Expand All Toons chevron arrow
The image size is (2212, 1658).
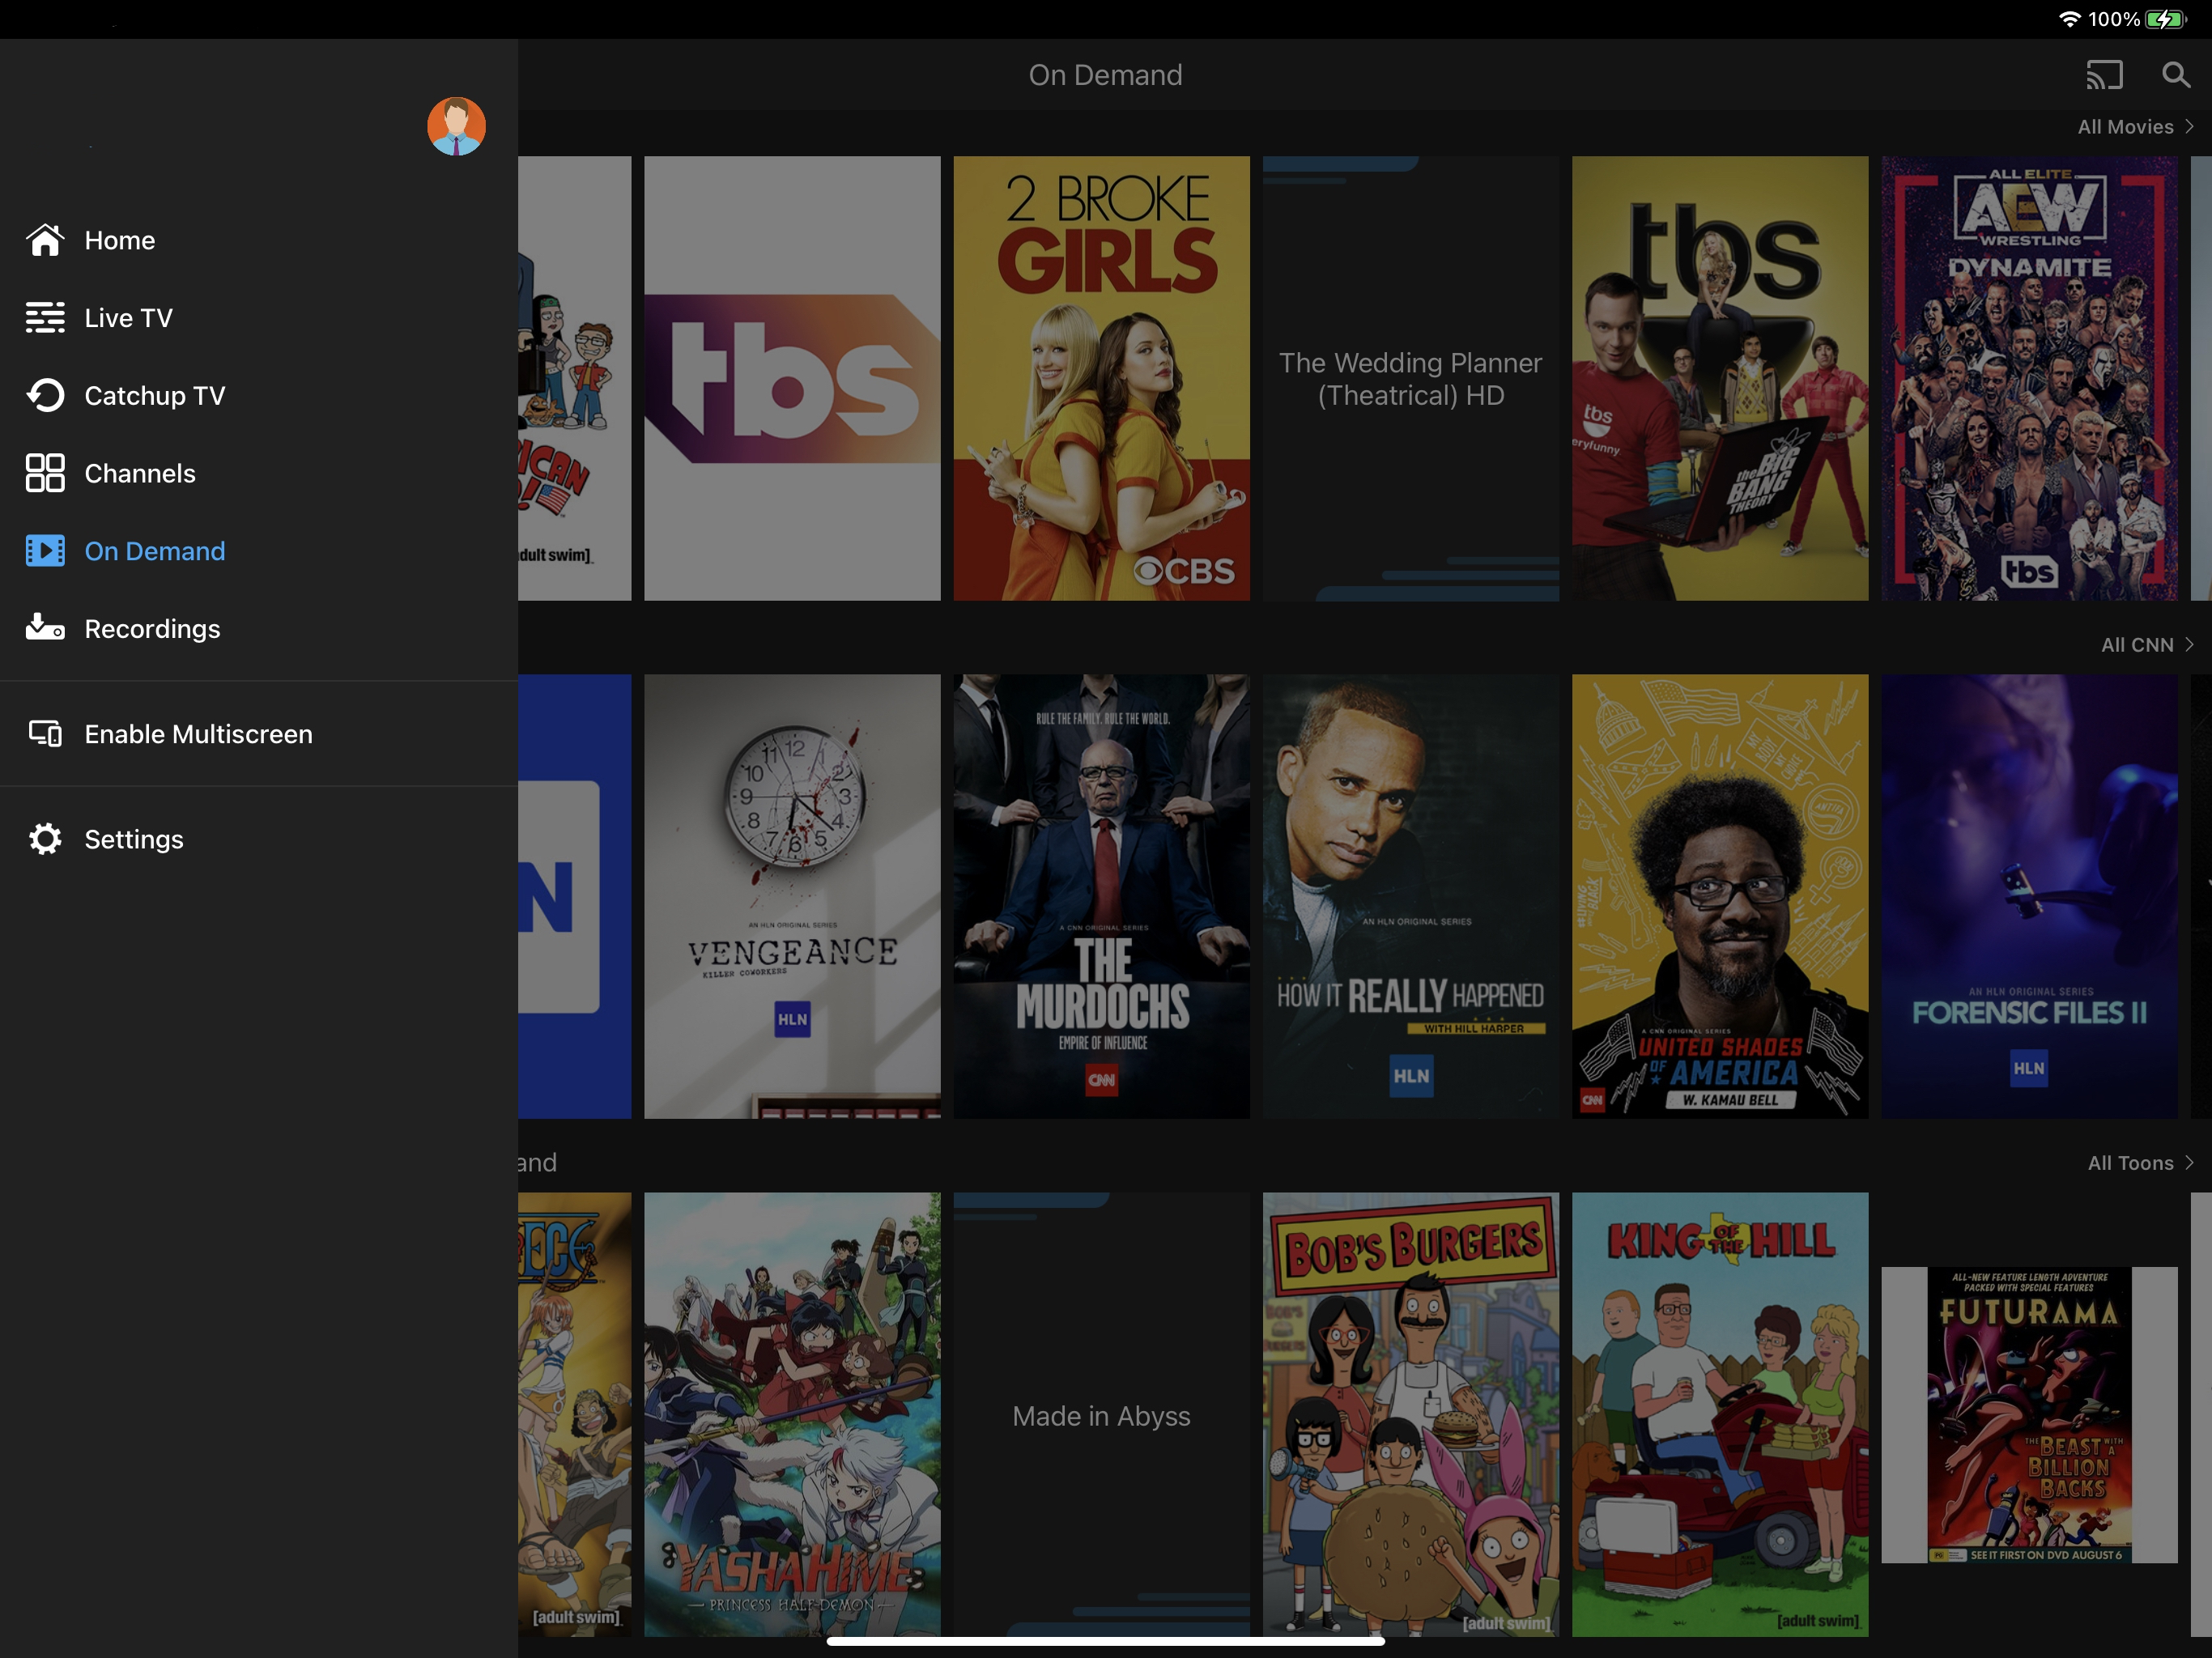(x=2190, y=1163)
